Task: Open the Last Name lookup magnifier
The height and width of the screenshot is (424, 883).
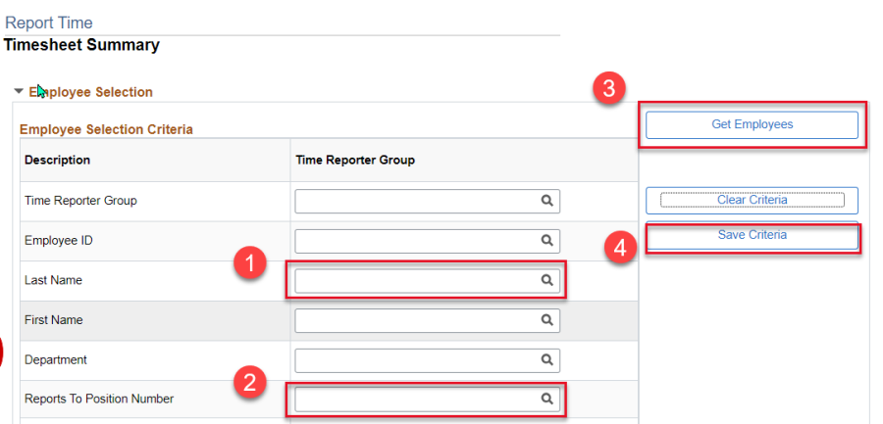Action: [x=546, y=280]
